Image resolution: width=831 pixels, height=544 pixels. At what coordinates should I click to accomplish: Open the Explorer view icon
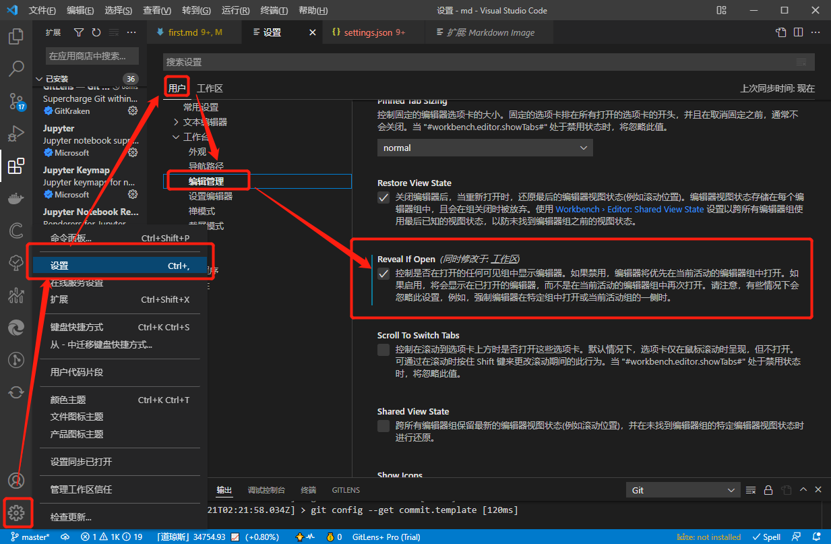16,36
